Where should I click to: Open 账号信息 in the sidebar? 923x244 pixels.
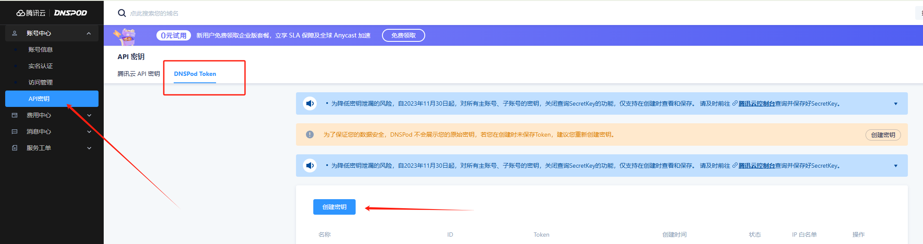point(41,50)
